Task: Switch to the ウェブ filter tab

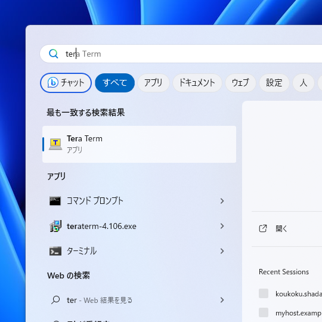Action: click(x=240, y=83)
